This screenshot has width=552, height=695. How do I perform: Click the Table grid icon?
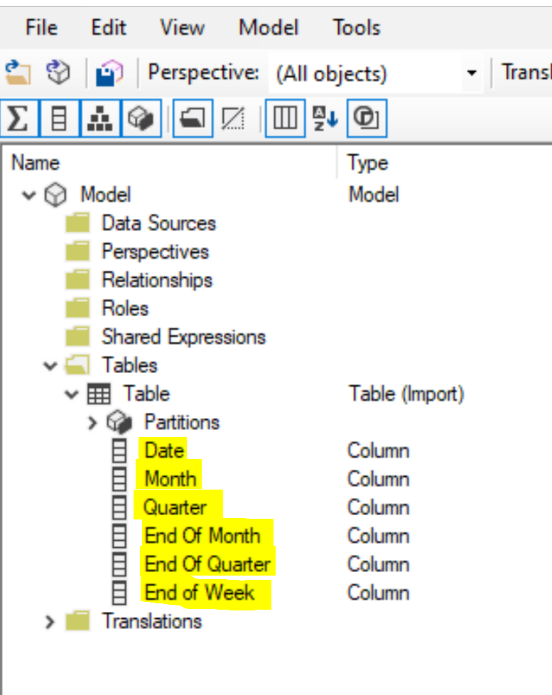coord(99,394)
